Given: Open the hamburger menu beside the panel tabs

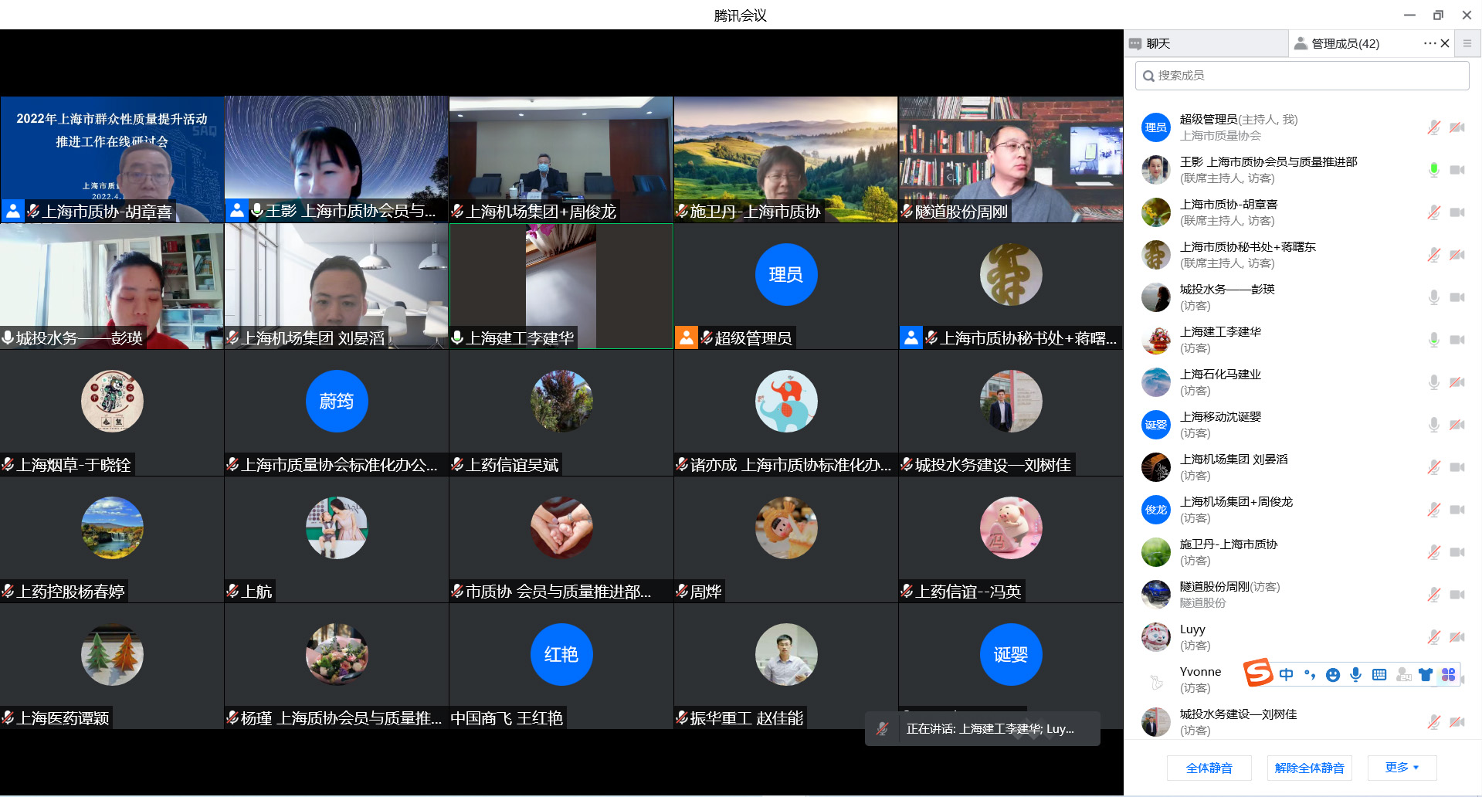Looking at the screenshot, I should 1467,43.
